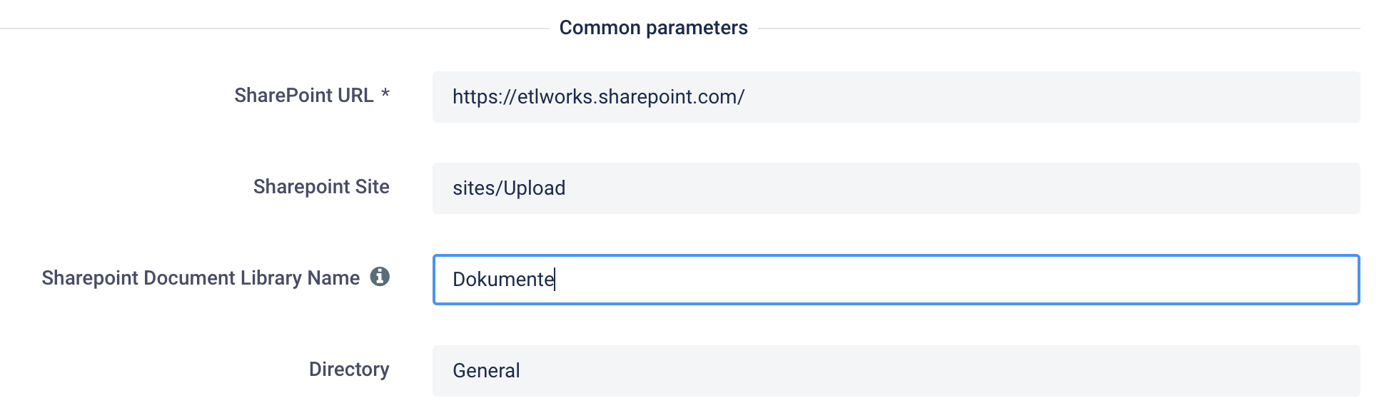Click the Sharepoint Document Library Name label
The height and width of the screenshot is (418, 1379).
tap(201, 278)
